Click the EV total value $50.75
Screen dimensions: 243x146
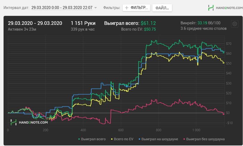pos(150,29)
